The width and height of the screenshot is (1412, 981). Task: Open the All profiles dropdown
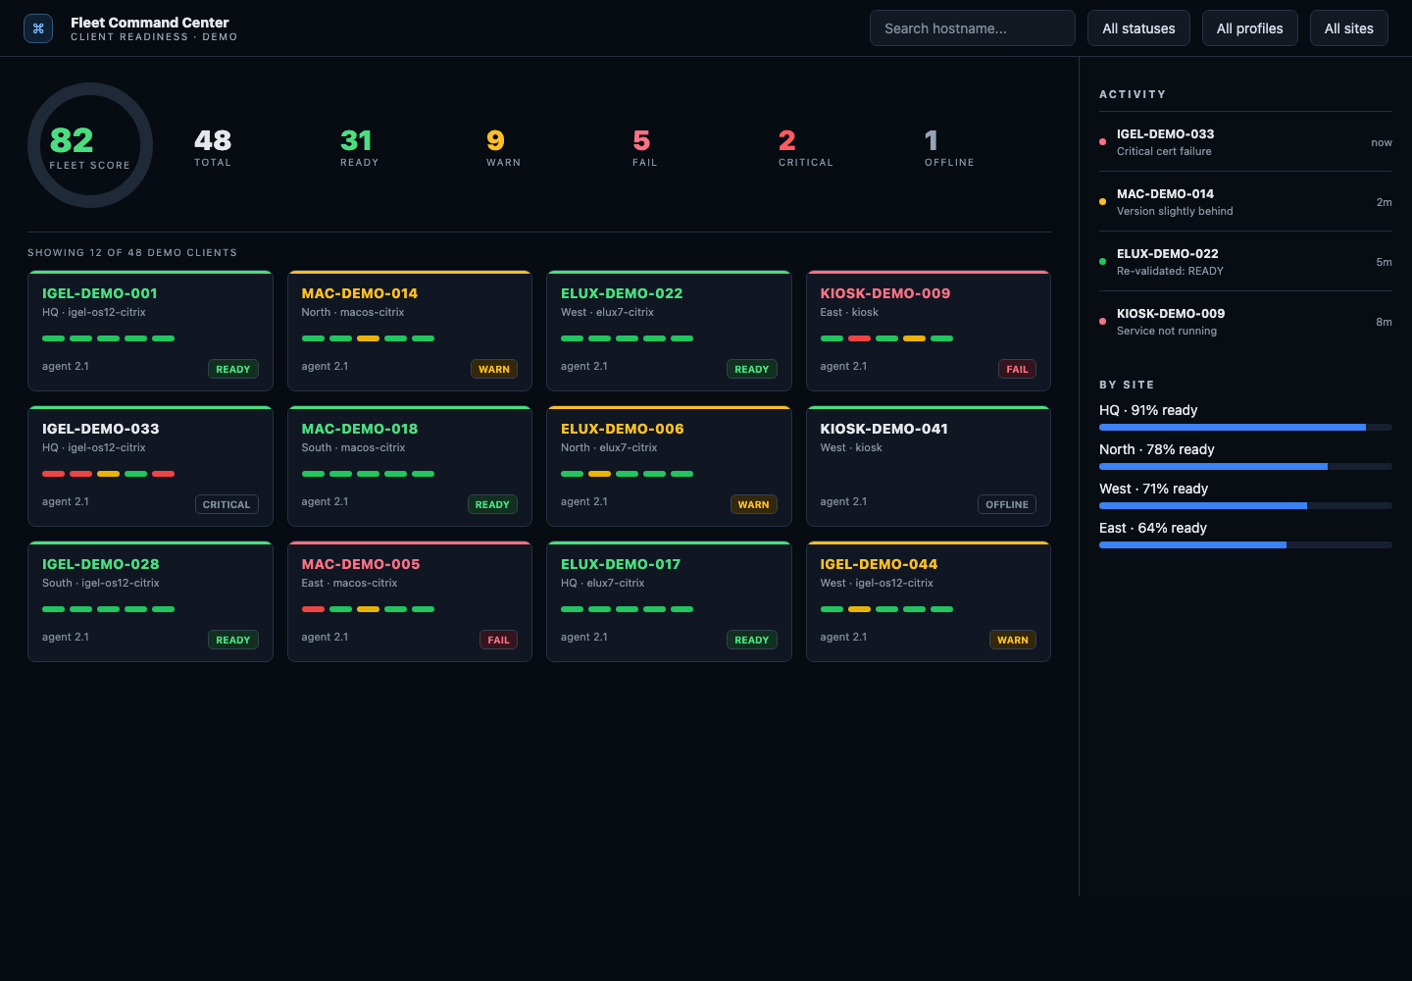point(1250,28)
